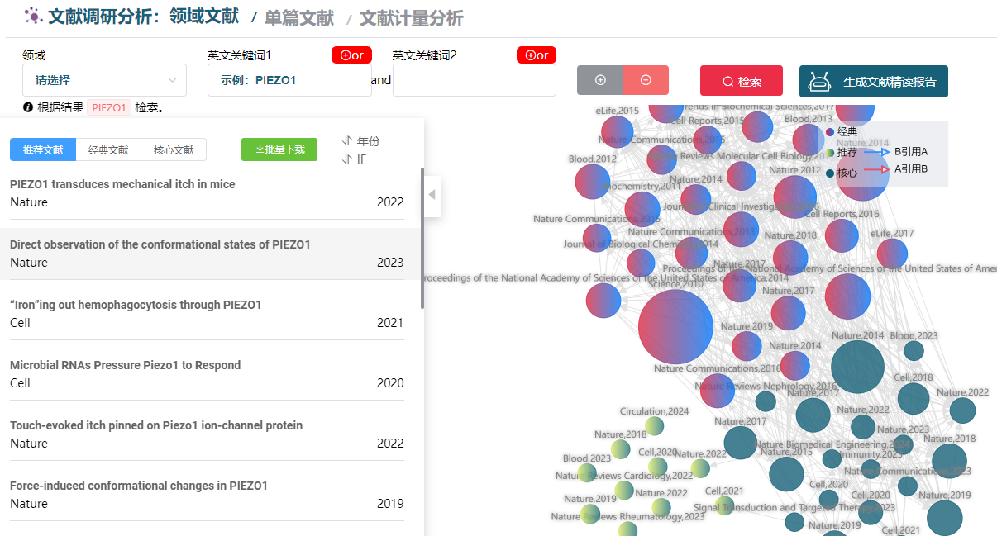Screen dimensions: 997x536
Task: Click the plus icon to add keyword row
Action: coord(600,80)
